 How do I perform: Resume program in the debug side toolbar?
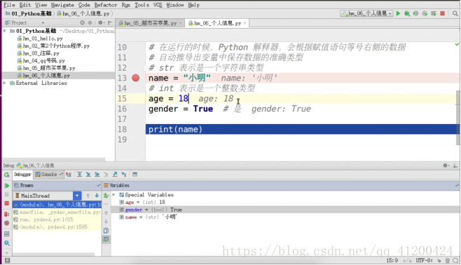tap(7, 186)
